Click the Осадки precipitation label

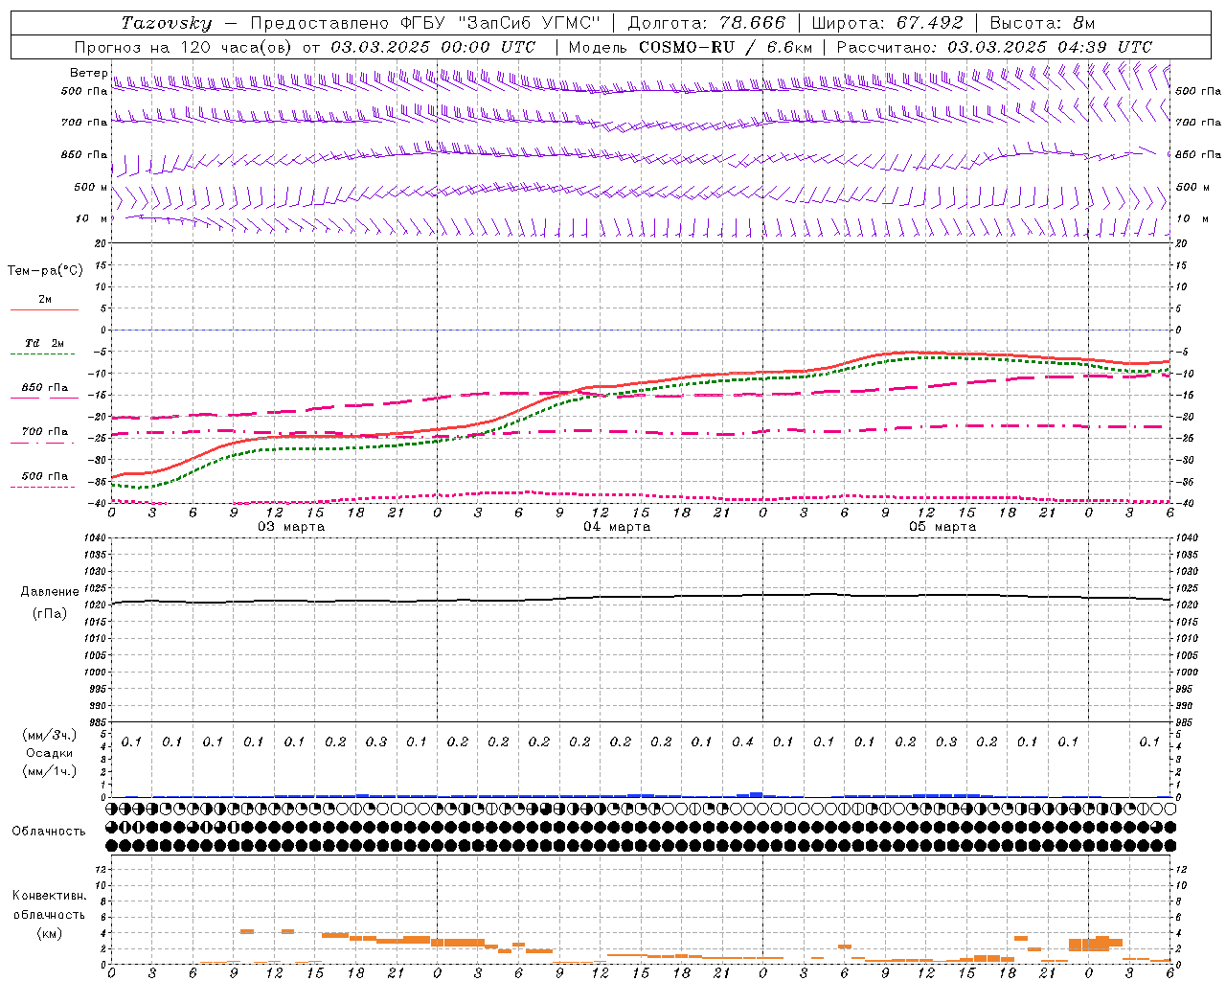[50, 753]
